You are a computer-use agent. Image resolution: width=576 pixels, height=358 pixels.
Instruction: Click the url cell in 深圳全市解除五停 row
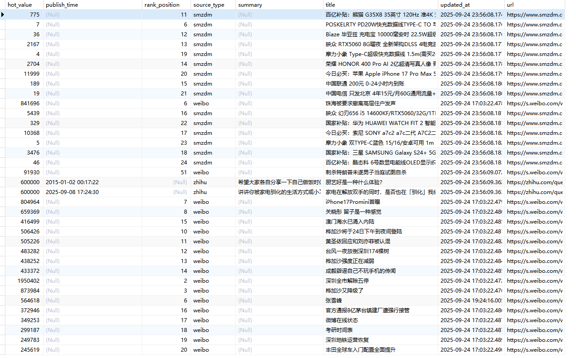[x=534, y=281]
